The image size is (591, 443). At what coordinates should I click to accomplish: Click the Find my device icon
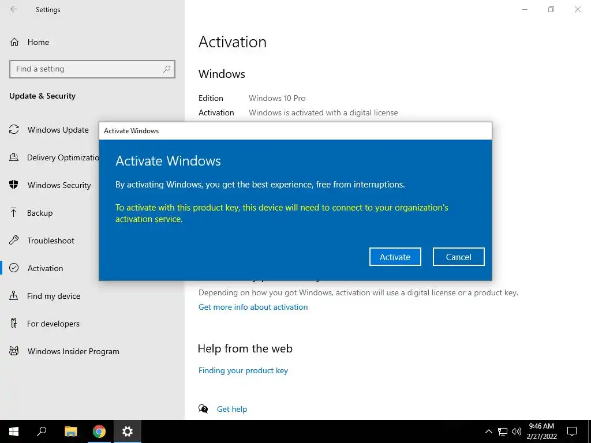pyautogui.click(x=14, y=295)
